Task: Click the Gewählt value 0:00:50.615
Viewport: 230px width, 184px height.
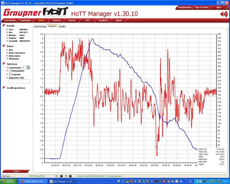Action: [24, 41]
